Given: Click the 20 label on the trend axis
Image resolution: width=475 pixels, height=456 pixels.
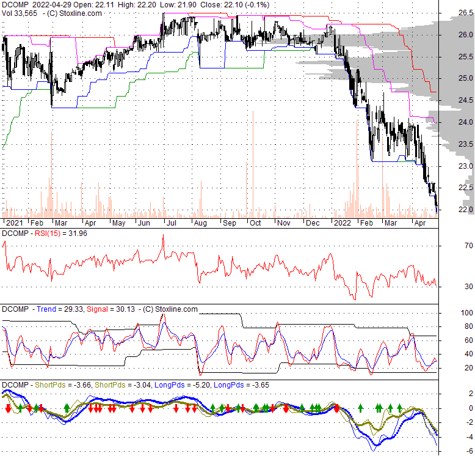Looking at the screenshot, I should [469, 368].
